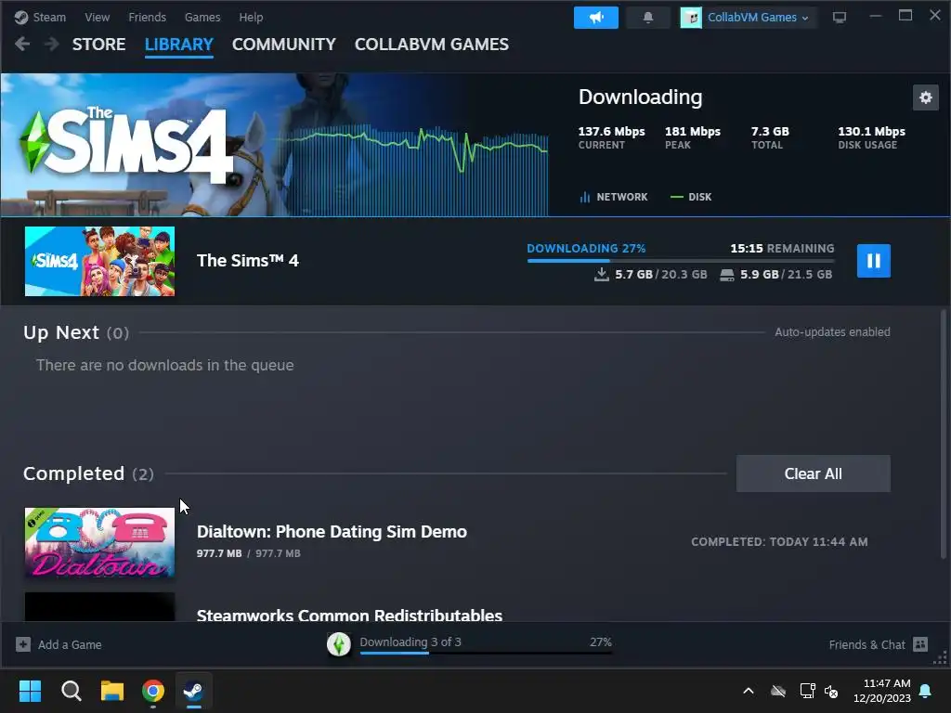Click the Add a Game plus icon

point(23,644)
